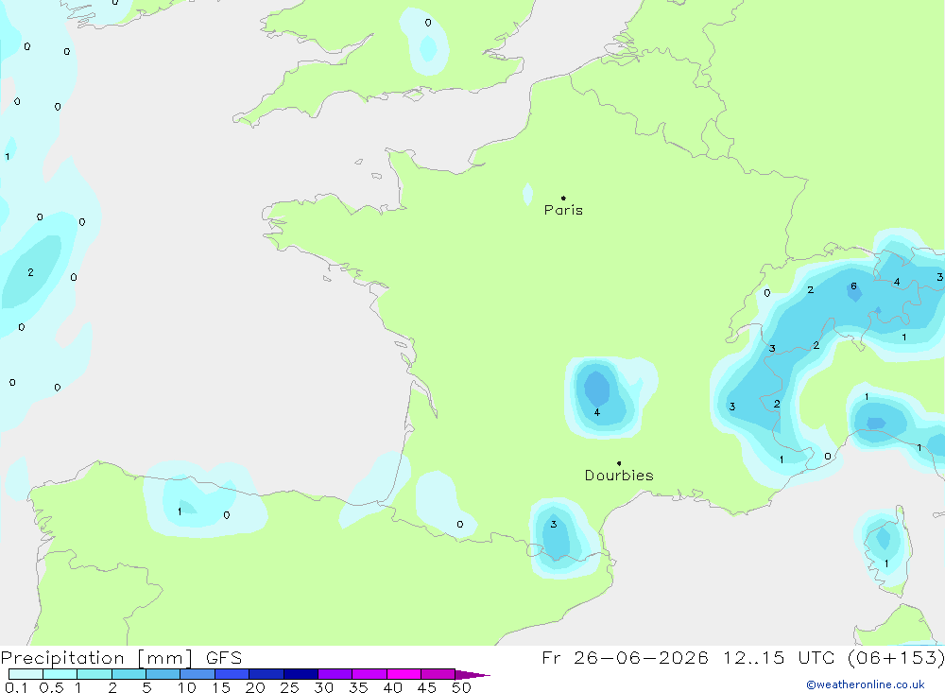
Task: Pick the 2–5 mm legend swatch
Action: [x=129, y=674]
